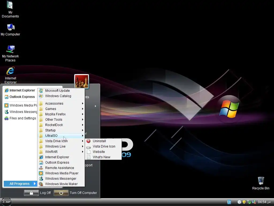Click the white face tray icon
Viewport: 274px width, 206px height.
coord(239,202)
